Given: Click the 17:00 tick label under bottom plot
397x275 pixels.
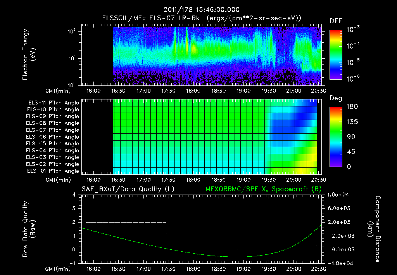Looking at the screenshot, I should pyautogui.click(x=143, y=269).
